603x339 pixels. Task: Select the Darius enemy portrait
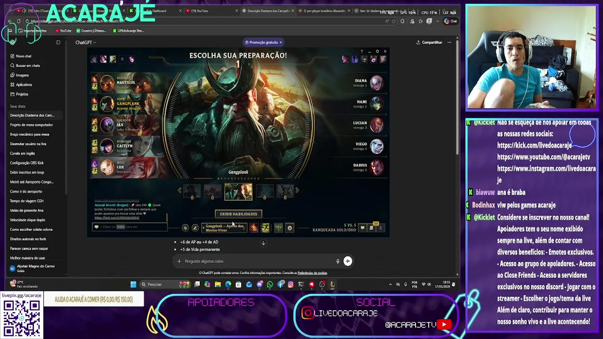pyautogui.click(x=376, y=167)
